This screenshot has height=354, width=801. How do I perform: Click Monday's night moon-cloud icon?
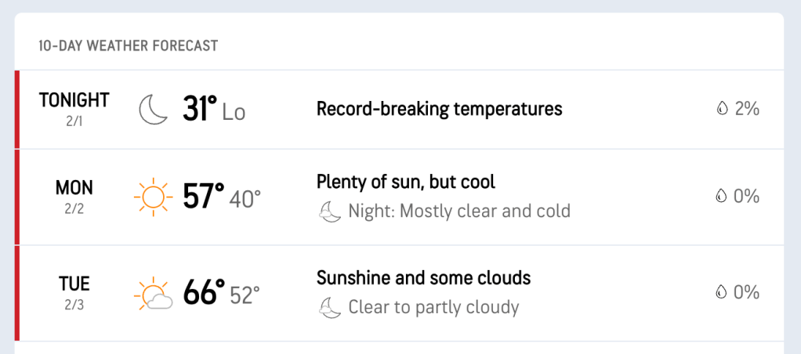click(x=330, y=211)
